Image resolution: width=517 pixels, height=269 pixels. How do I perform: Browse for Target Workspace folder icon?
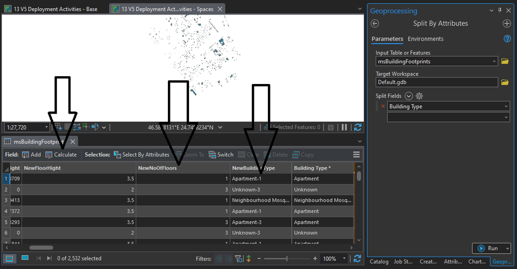point(505,82)
